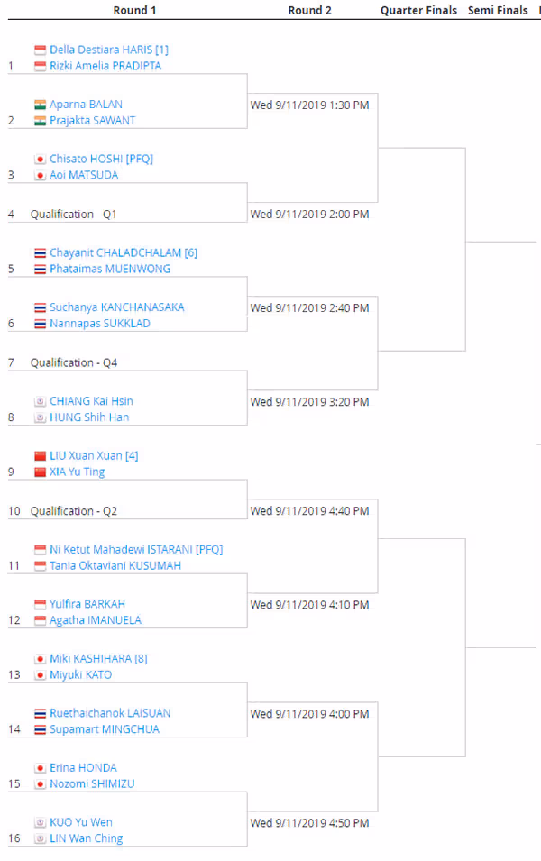Select Aoi MATSUDA player link
Image resolution: width=541 pixels, height=861 pixels.
[x=84, y=175]
